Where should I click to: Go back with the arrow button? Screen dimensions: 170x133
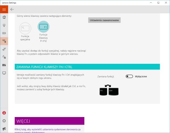click(12, 9)
